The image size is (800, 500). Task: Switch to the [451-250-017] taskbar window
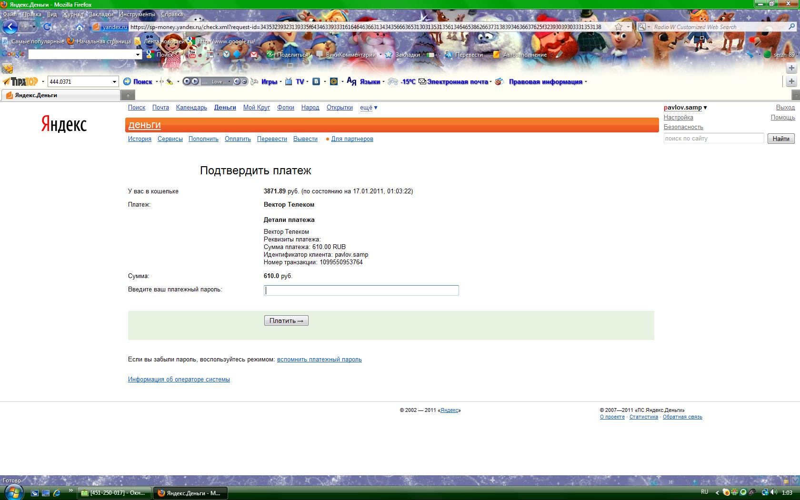click(x=115, y=493)
